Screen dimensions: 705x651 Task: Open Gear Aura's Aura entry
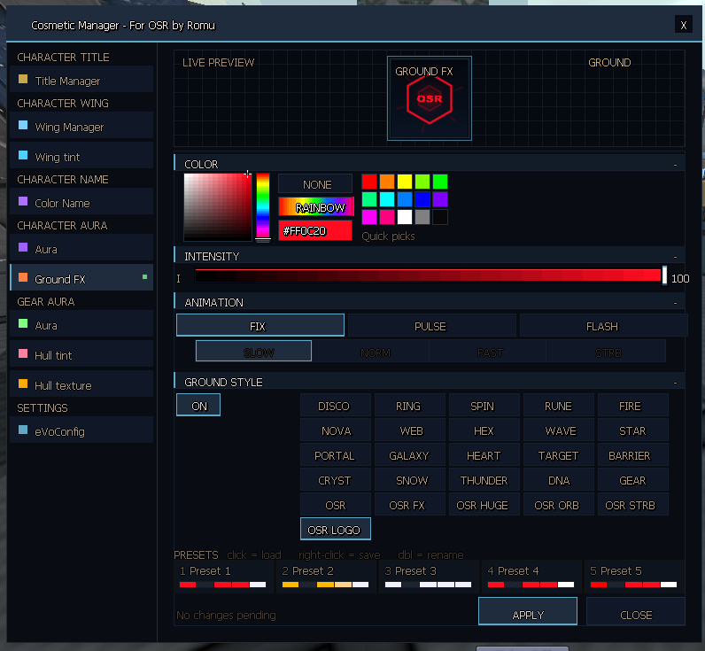point(81,325)
